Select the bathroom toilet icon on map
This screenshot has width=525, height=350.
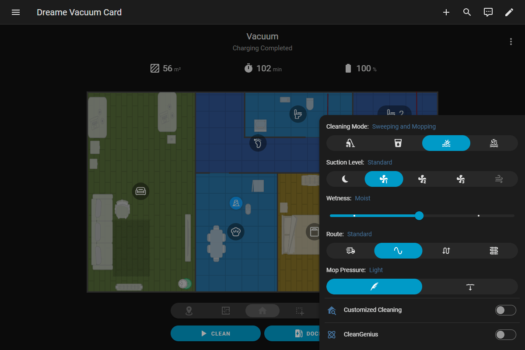298,114
